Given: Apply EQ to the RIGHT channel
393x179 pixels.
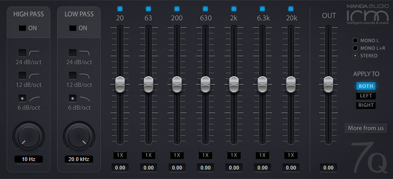Looking at the screenshot, I should tap(366, 105).
